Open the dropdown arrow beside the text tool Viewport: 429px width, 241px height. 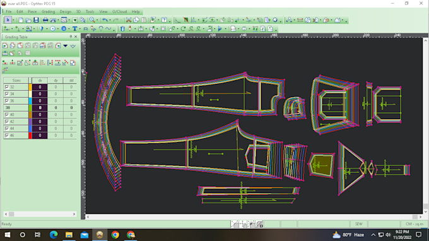[79, 29]
